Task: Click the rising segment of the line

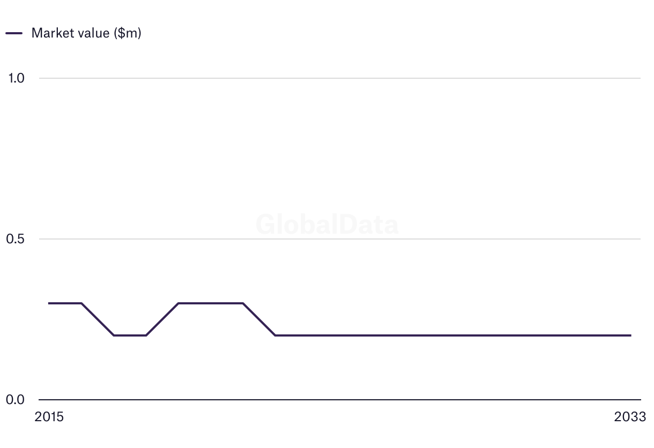Action: [162, 319]
